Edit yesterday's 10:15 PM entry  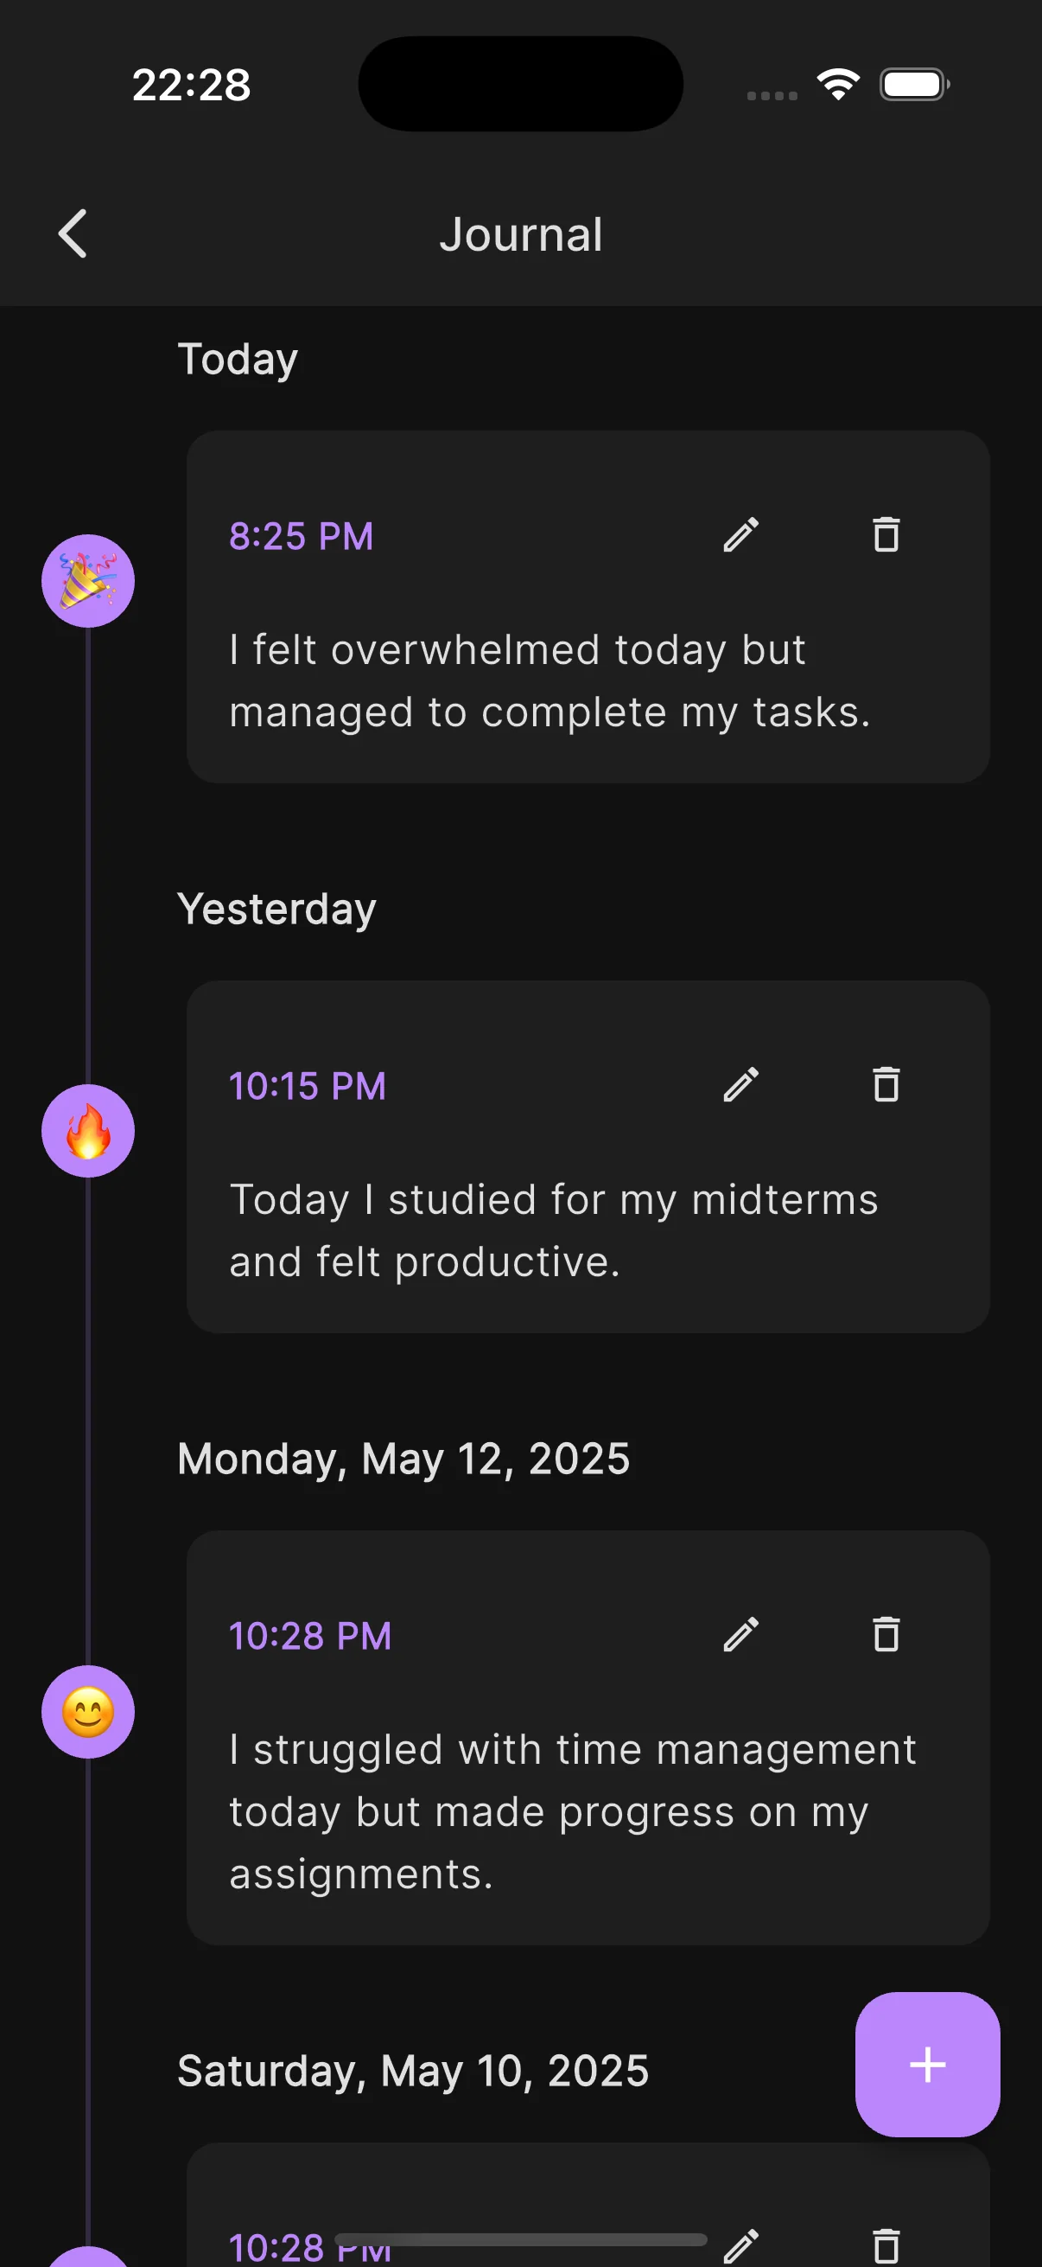[x=740, y=1085]
